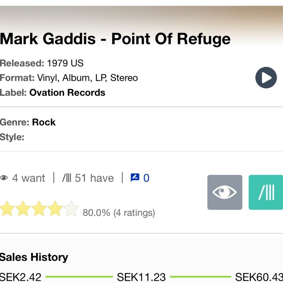
Task: Rate release two stars
Action: tap(23, 208)
